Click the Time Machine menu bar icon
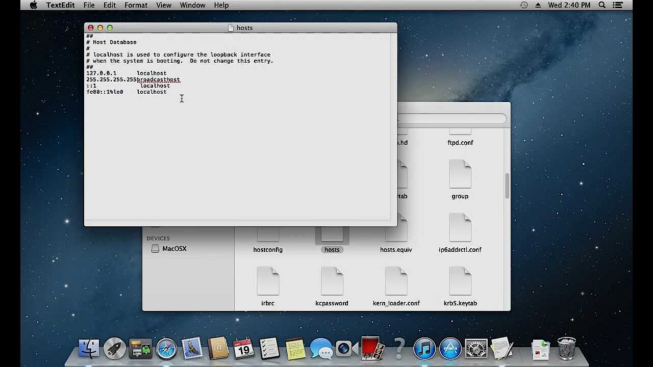The image size is (653, 367). (524, 5)
